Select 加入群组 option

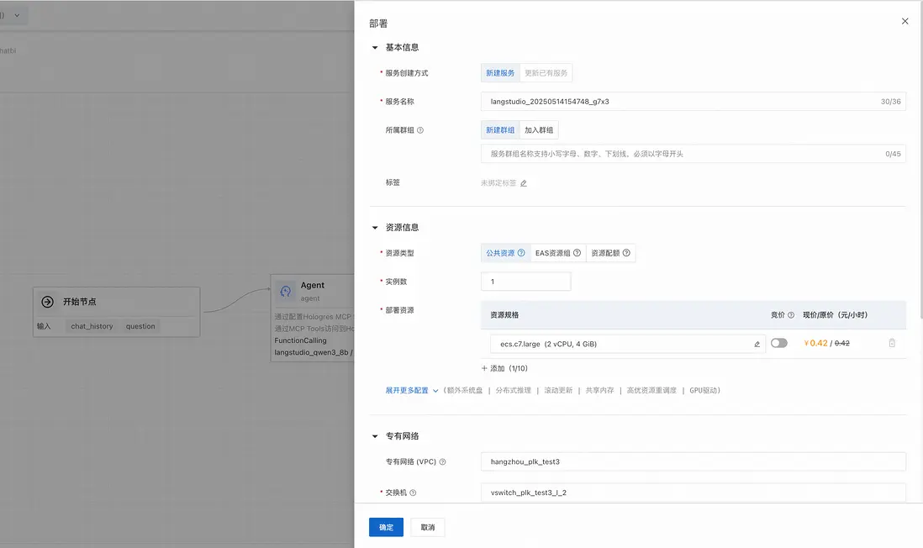coord(539,130)
